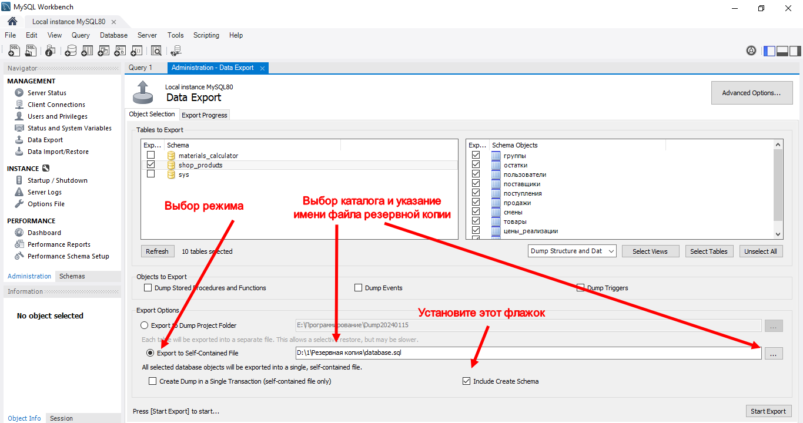Create a new stored procedure icon
The height and width of the screenshot is (423, 803).
[x=120, y=51]
